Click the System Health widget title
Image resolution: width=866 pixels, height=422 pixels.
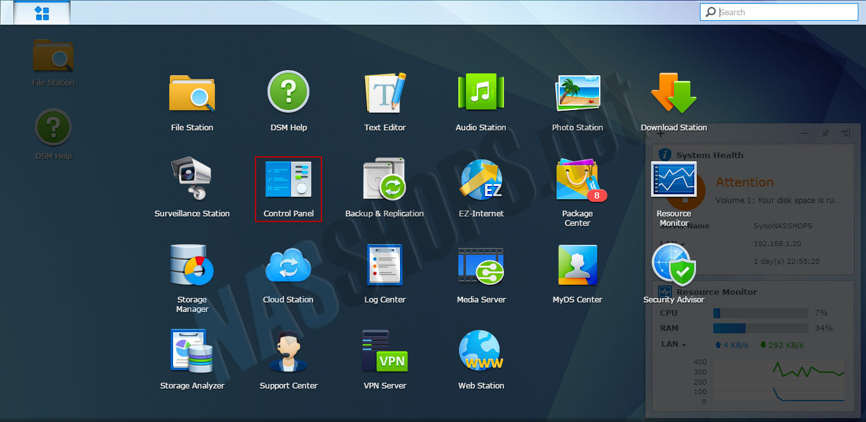(x=710, y=155)
